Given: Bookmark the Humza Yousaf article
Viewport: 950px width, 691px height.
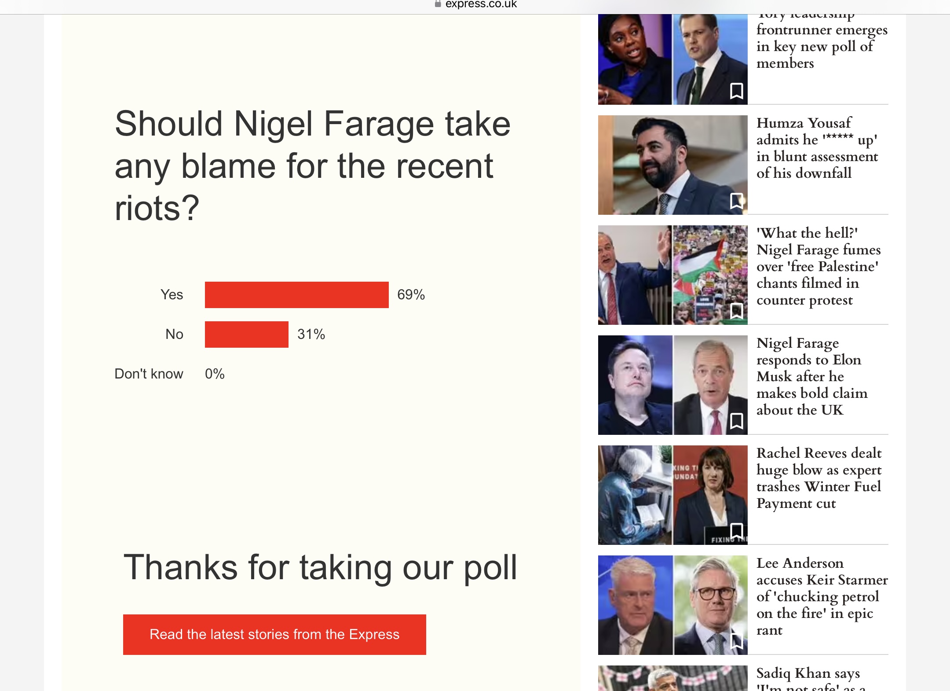Looking at the screenshot, I should (x=737, y=201).
